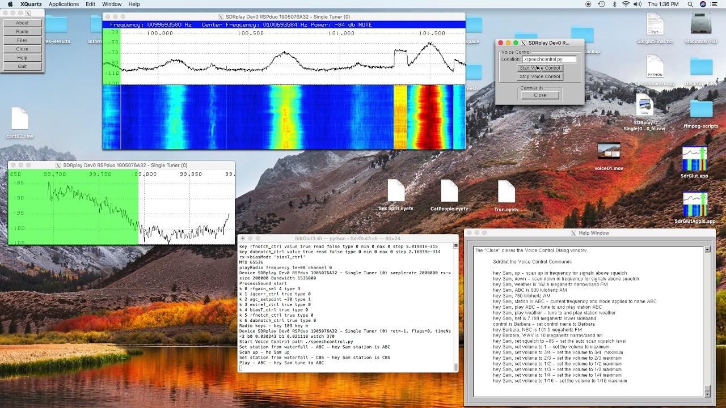Select the Tron.eyetv file

[506, 192]
